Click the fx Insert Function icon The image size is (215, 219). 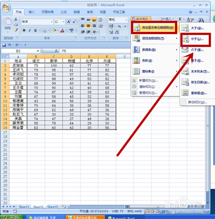click(x=56, y=51)
